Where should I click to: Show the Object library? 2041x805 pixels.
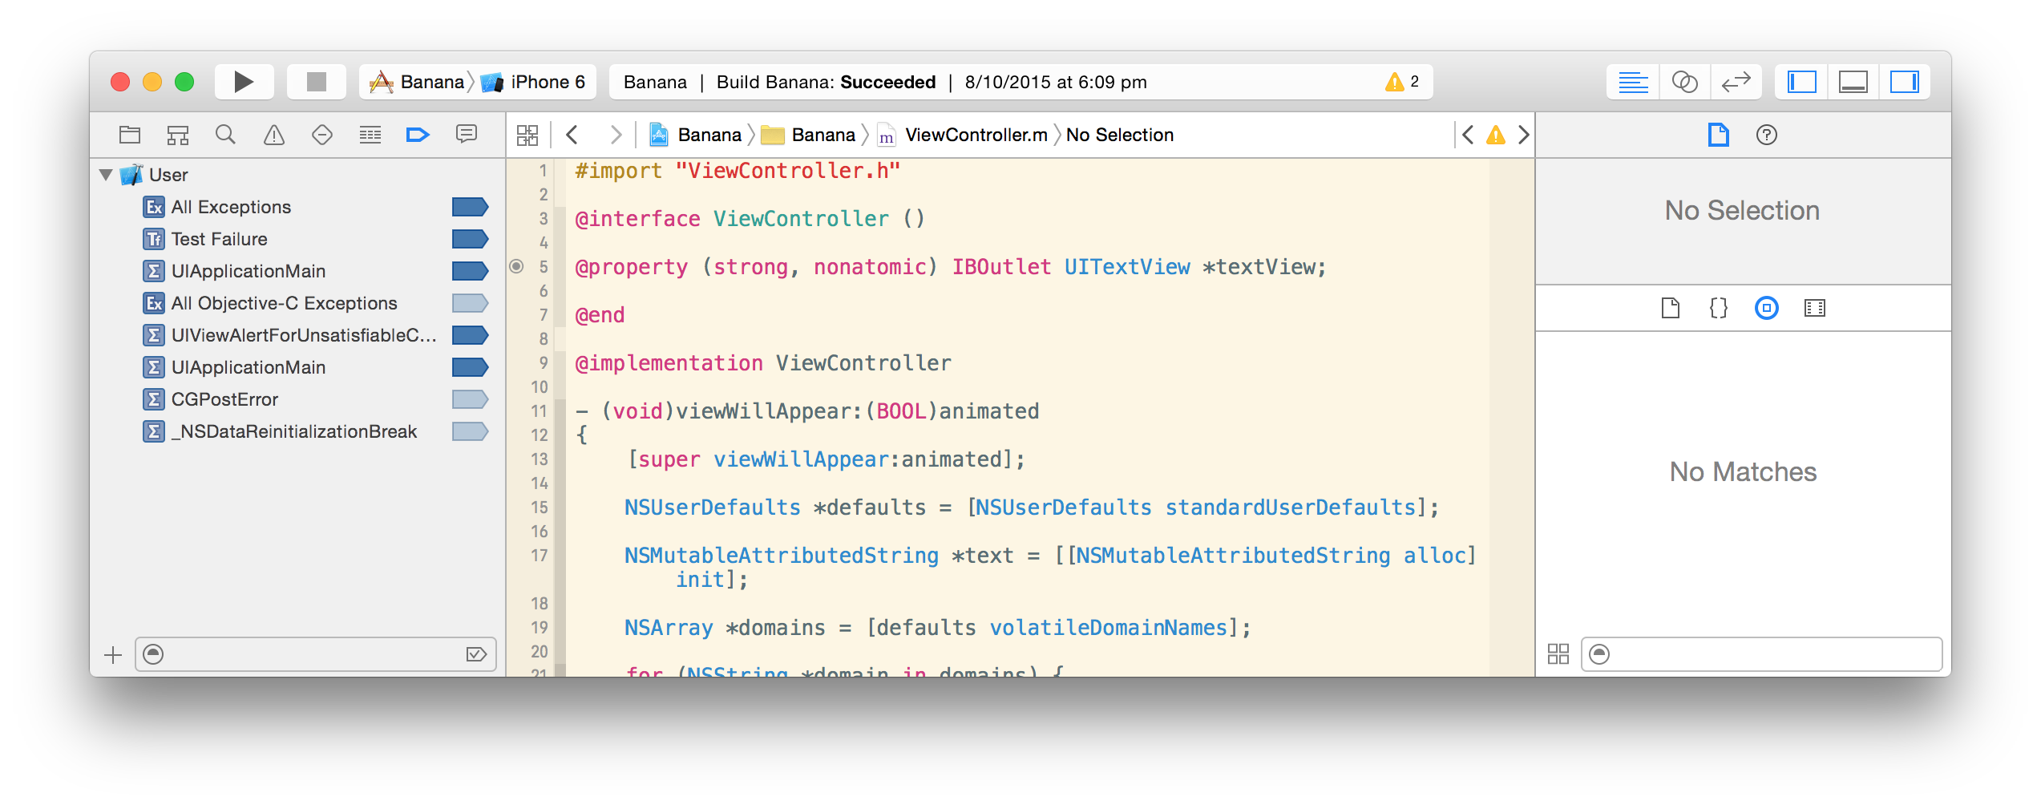pyautogui.click(x=1767, y=308)
